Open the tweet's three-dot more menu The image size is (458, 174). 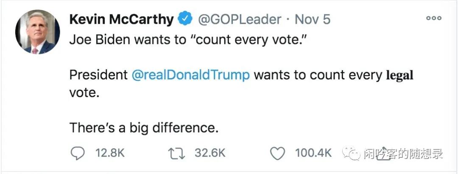[x=434, y=18]
